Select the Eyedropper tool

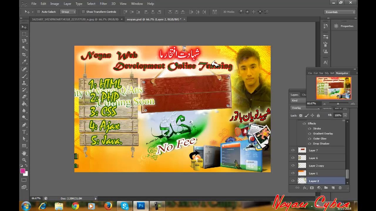[24, 62]
